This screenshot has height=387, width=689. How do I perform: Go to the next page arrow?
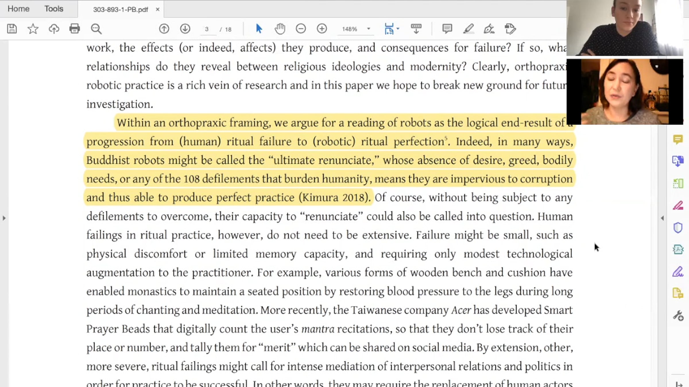(x=185, y=29)
